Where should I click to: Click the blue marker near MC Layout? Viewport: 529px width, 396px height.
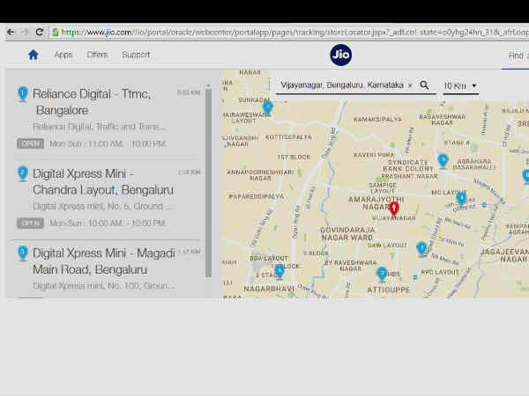461,198
